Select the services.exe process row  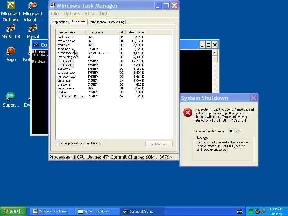pyautogui.click(x=101, y=73)
